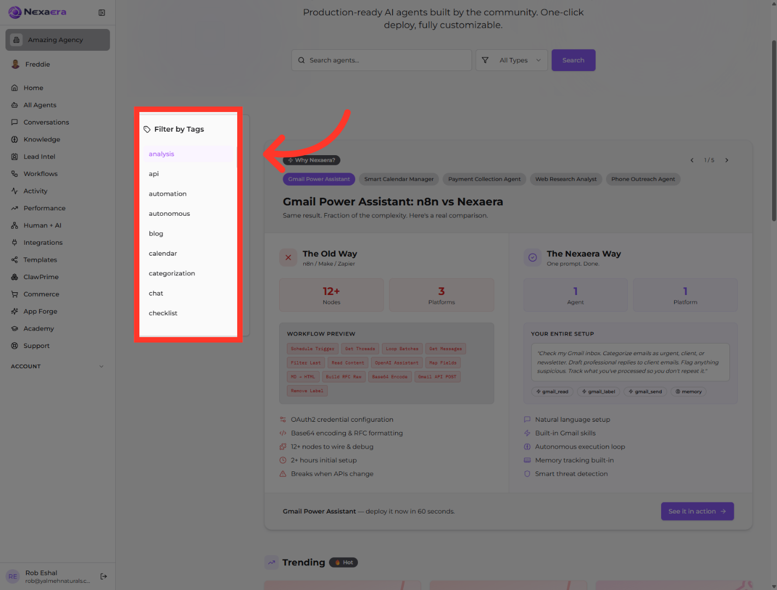Viewport: 777px width, 590px height.
Task: Switch to Smart Calendar Manager tab
Action: pos(399,179)
